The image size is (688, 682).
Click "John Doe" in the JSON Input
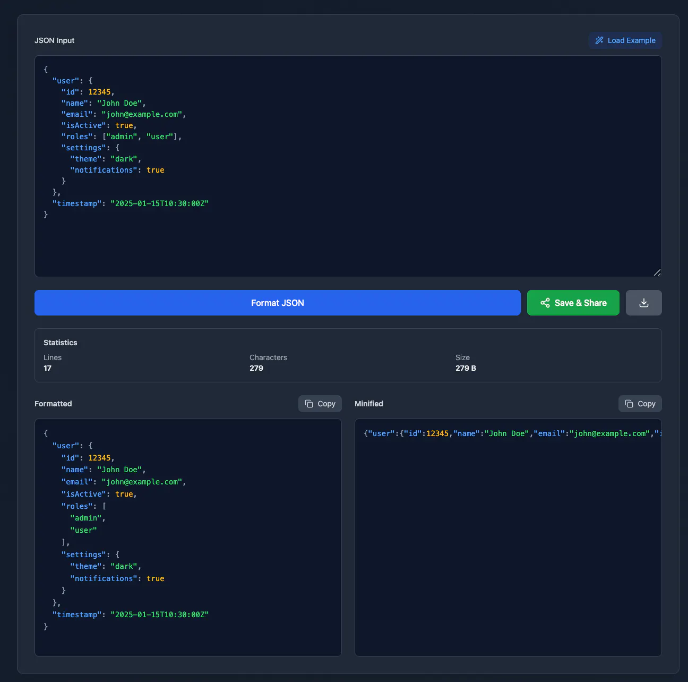click(119, 103)
